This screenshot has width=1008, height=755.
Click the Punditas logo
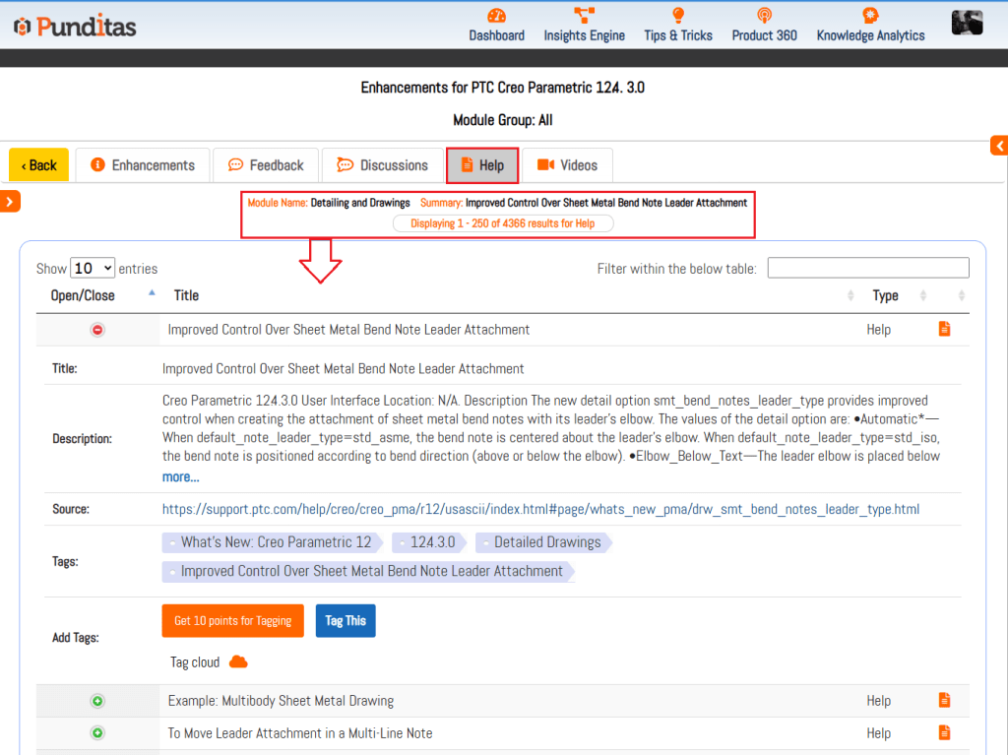(75, 26)
